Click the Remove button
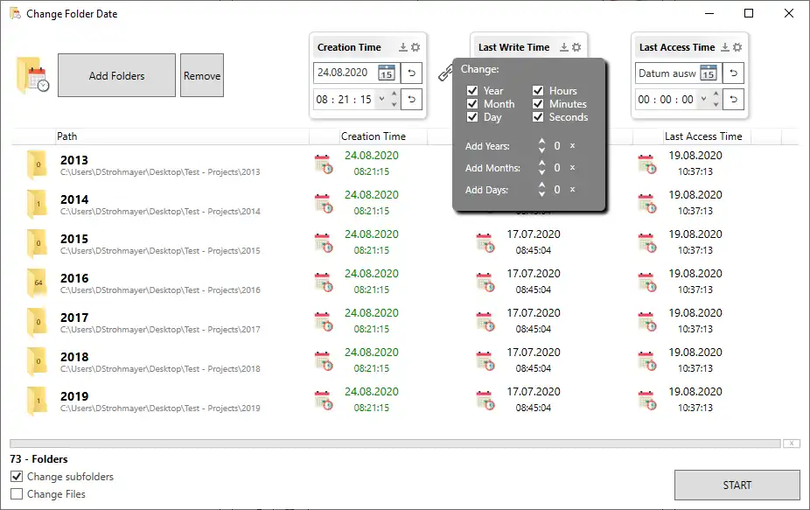The width and height of the screenshot is (810, 510). point(202,75)
